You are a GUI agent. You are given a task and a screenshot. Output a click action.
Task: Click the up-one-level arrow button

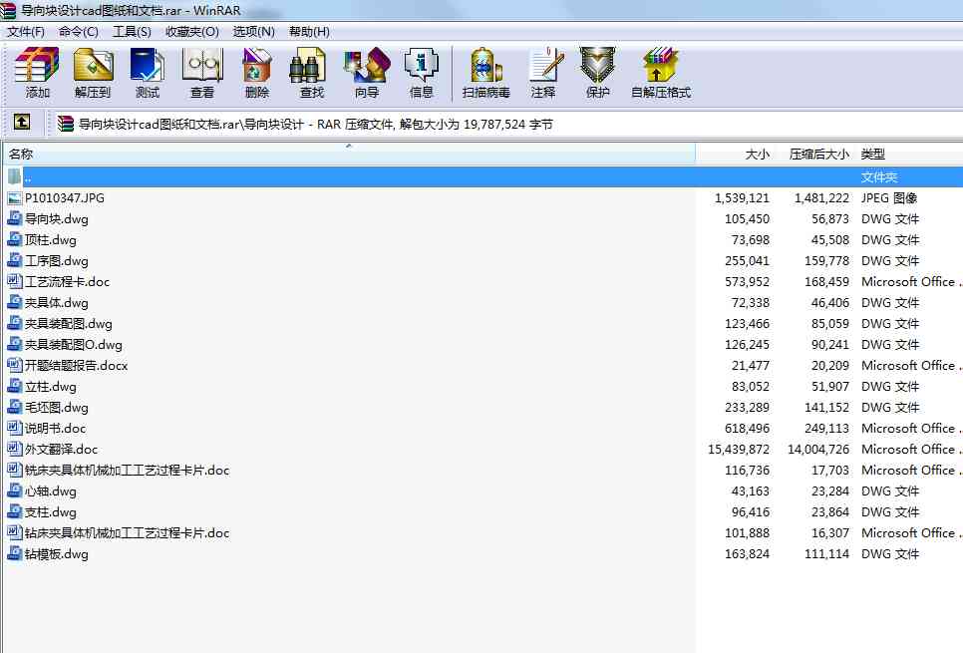tap(22, 123)
